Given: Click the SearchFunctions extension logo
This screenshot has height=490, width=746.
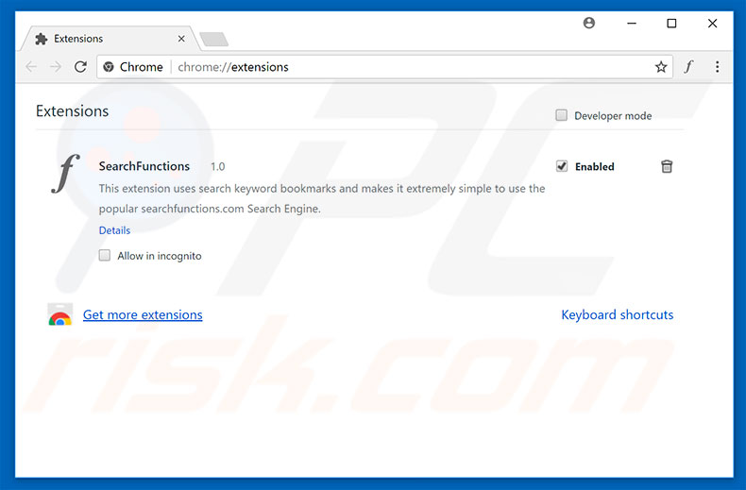Looking at the screenshot, I should point(65,174).
